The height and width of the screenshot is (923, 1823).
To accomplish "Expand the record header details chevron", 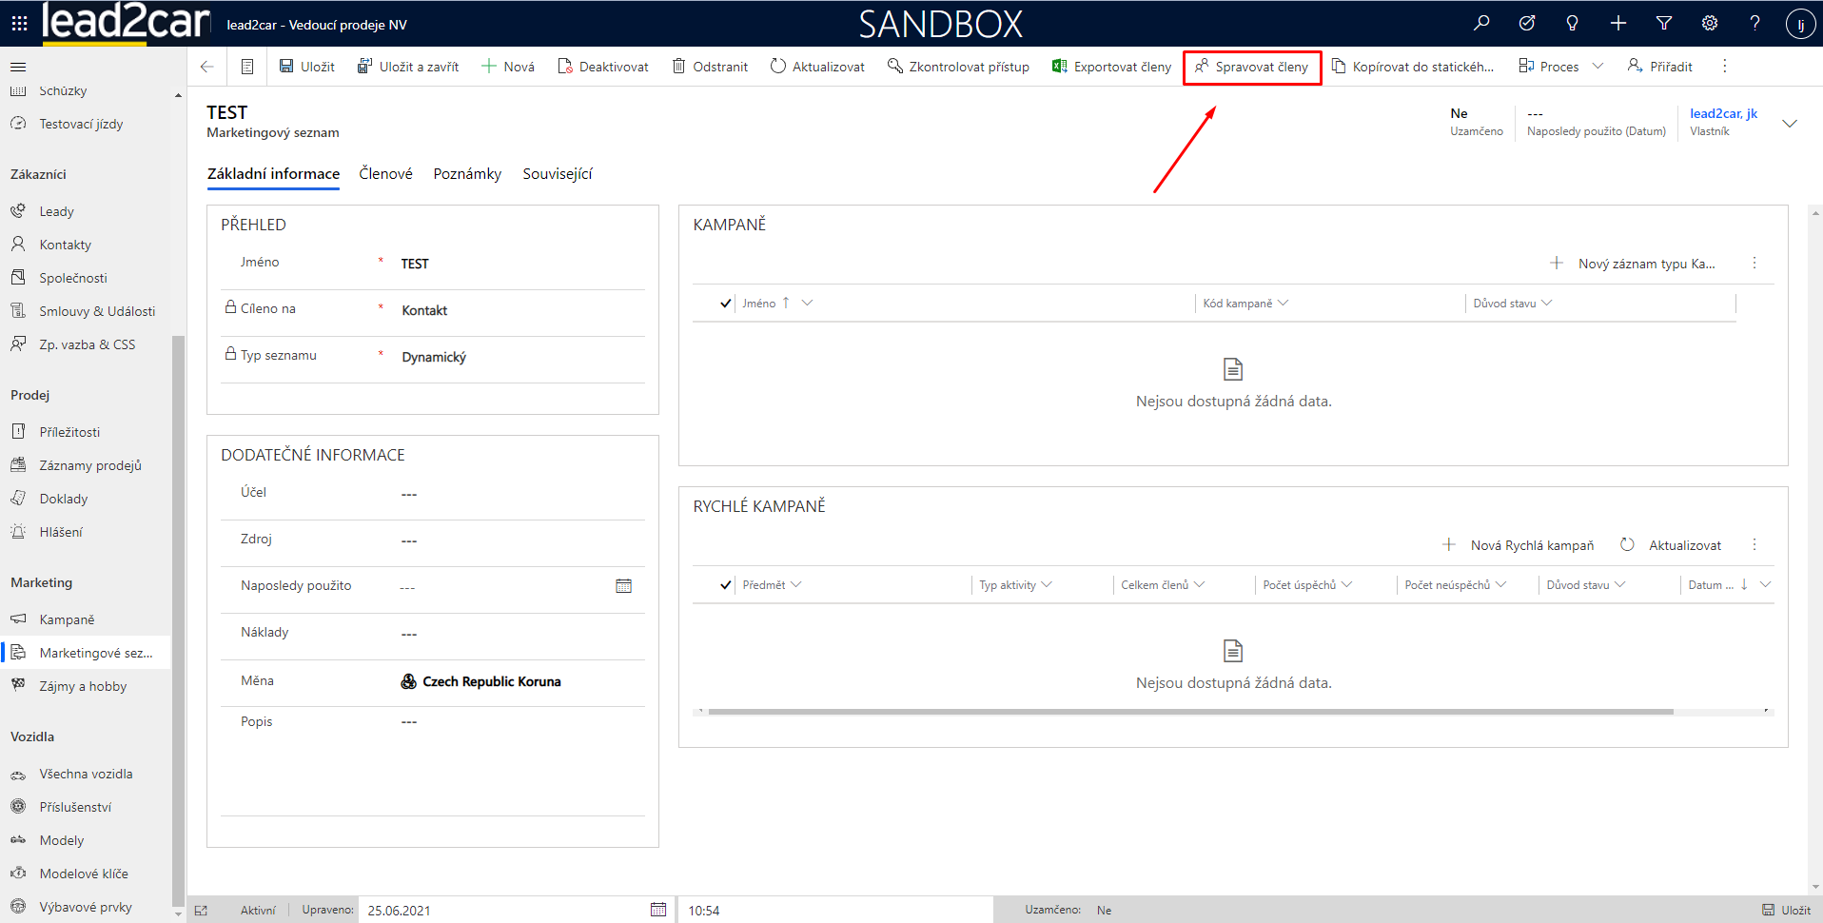I will (x=1789, y=124).
